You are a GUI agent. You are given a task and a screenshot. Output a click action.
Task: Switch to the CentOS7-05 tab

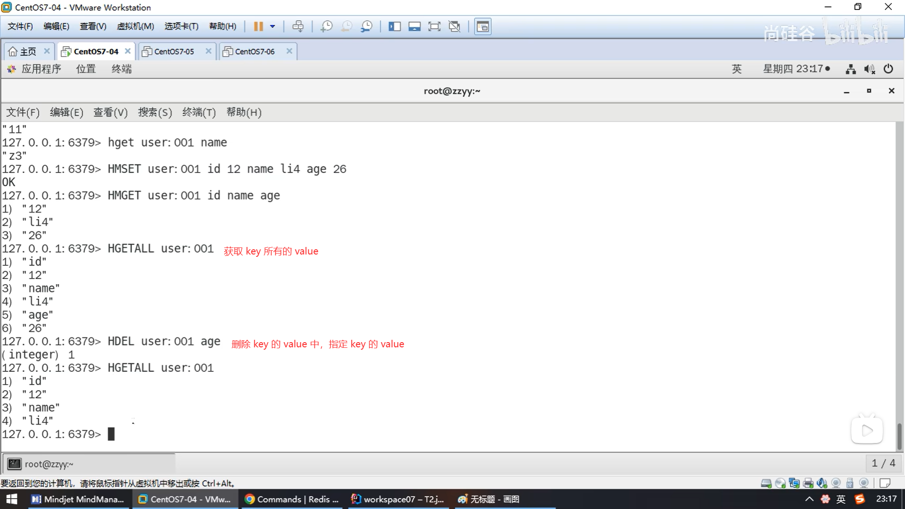click(174, 51)
